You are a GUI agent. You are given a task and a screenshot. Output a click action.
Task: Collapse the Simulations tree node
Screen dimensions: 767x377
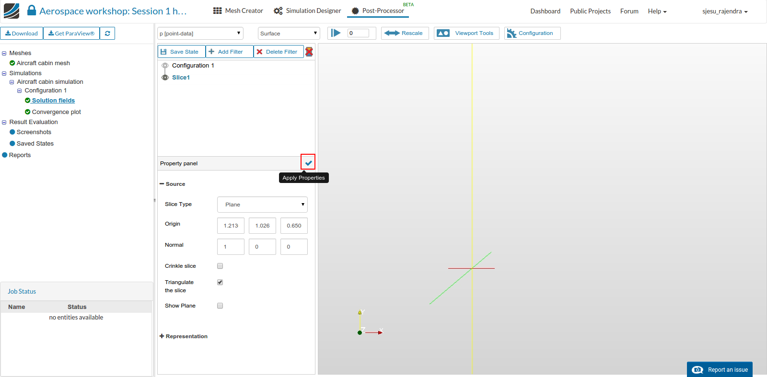(x=4, y=73)
